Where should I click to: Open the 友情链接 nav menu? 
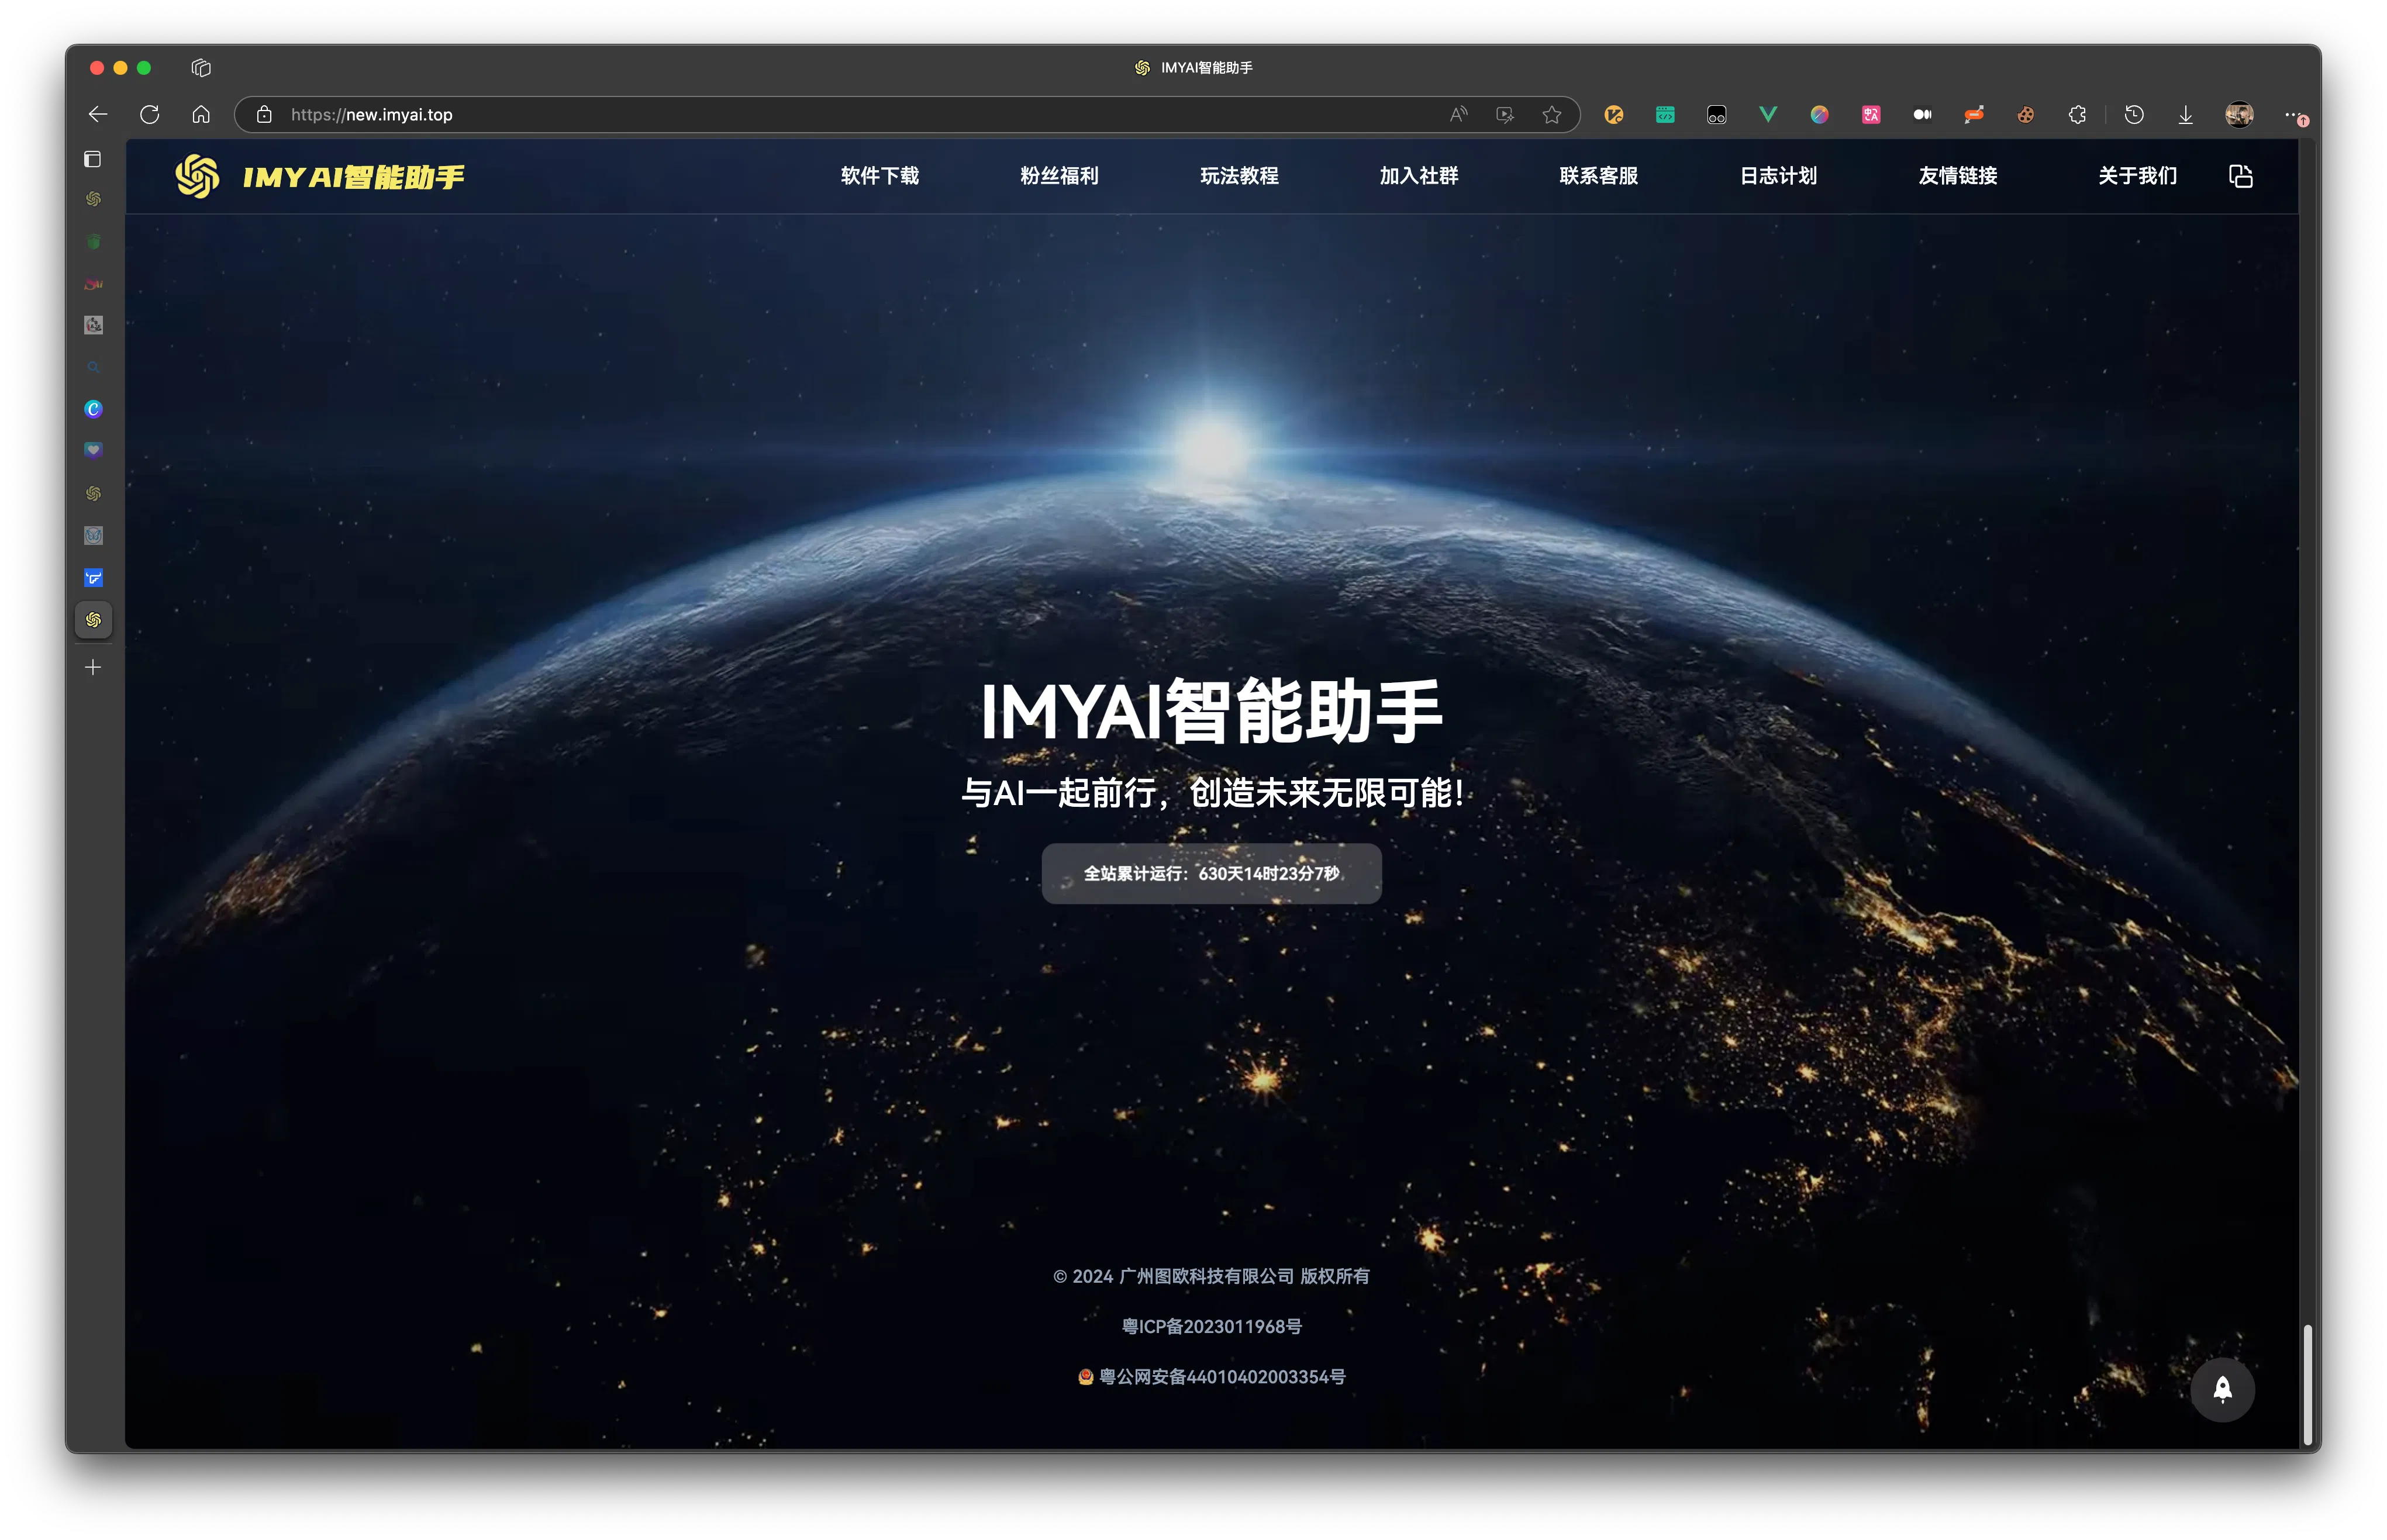coord(1958,176)
